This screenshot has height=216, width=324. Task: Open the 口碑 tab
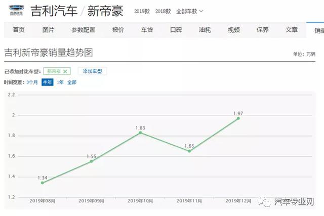[176, 30]
